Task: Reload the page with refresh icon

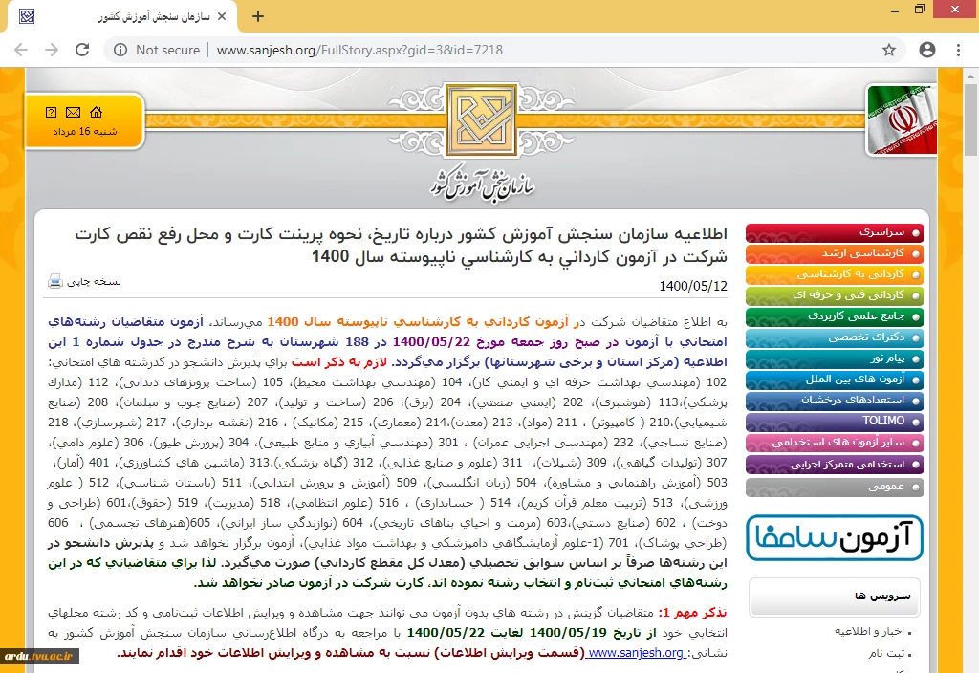Action: point(82,50)
